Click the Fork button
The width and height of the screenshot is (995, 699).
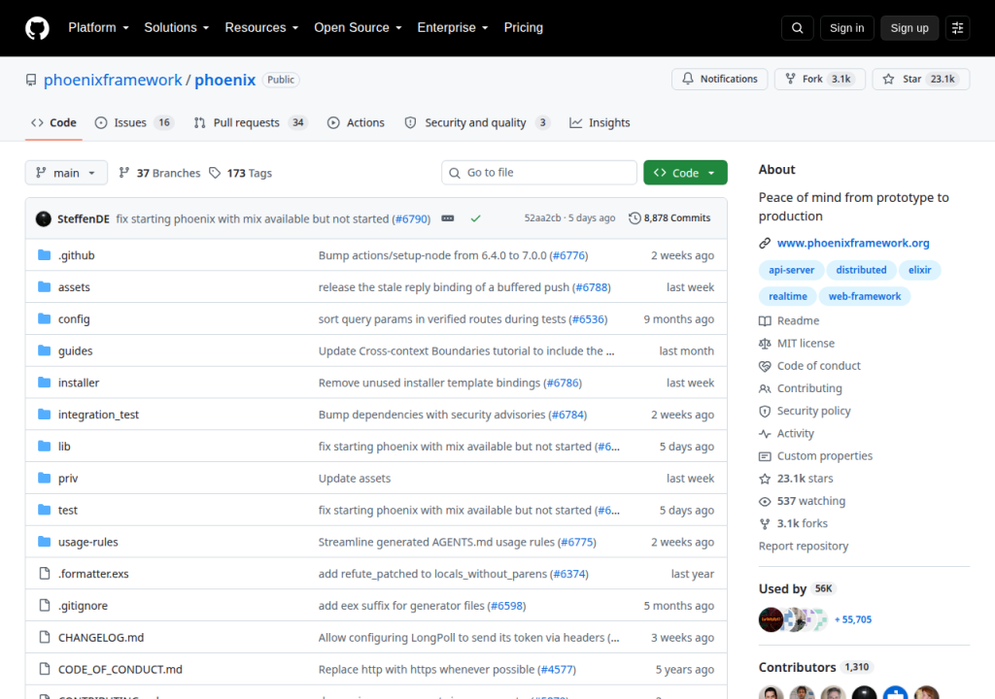click(820, 79)
